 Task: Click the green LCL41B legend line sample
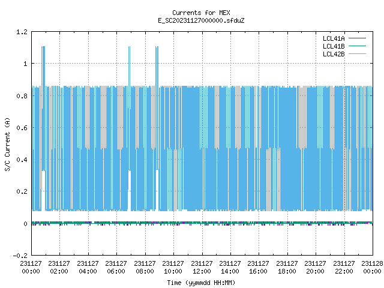pyautogui.click(x=357, y=46)
